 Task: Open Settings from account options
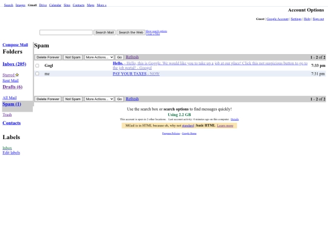pyautogui.click(x=296, y=19)
